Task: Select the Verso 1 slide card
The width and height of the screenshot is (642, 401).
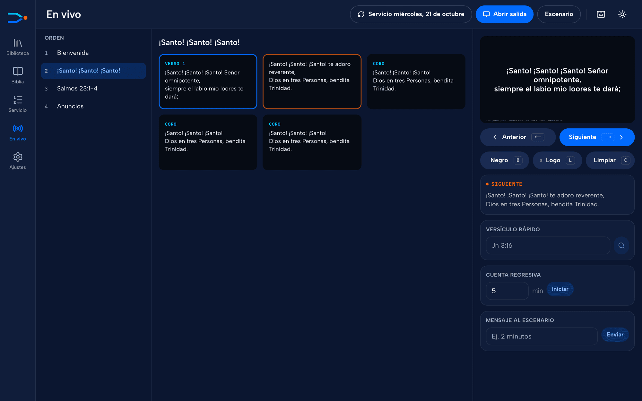Action: (208, 81)
